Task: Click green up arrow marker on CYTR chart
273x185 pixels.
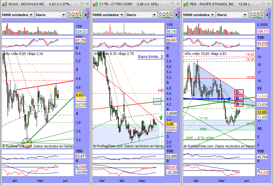Action: coord(161,117)
